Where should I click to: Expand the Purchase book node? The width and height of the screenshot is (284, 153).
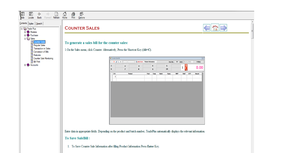[x=25, y=35]
